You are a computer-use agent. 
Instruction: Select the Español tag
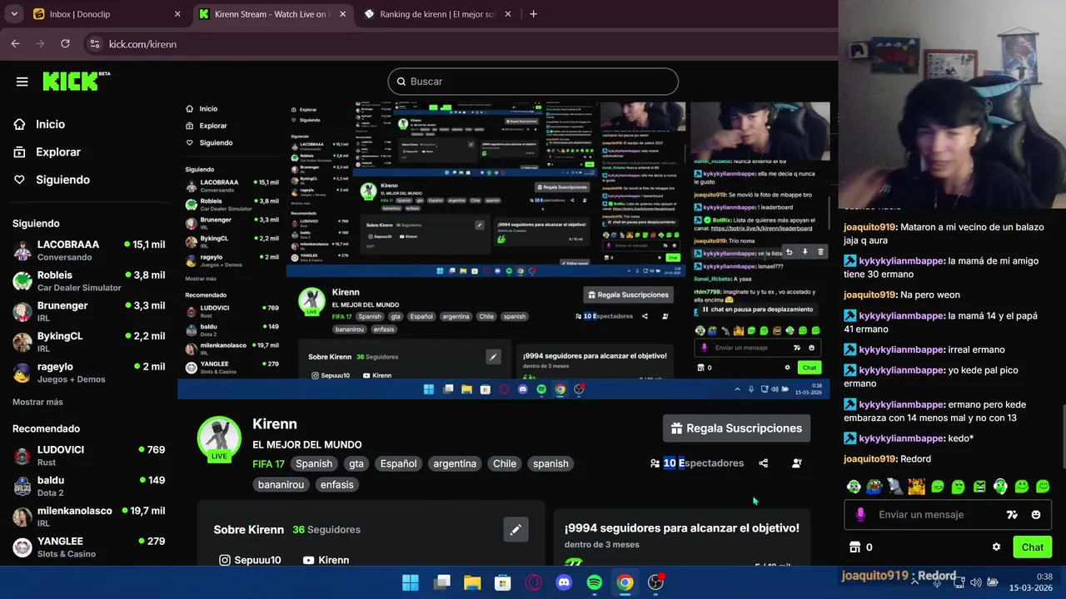pos(399,463)
